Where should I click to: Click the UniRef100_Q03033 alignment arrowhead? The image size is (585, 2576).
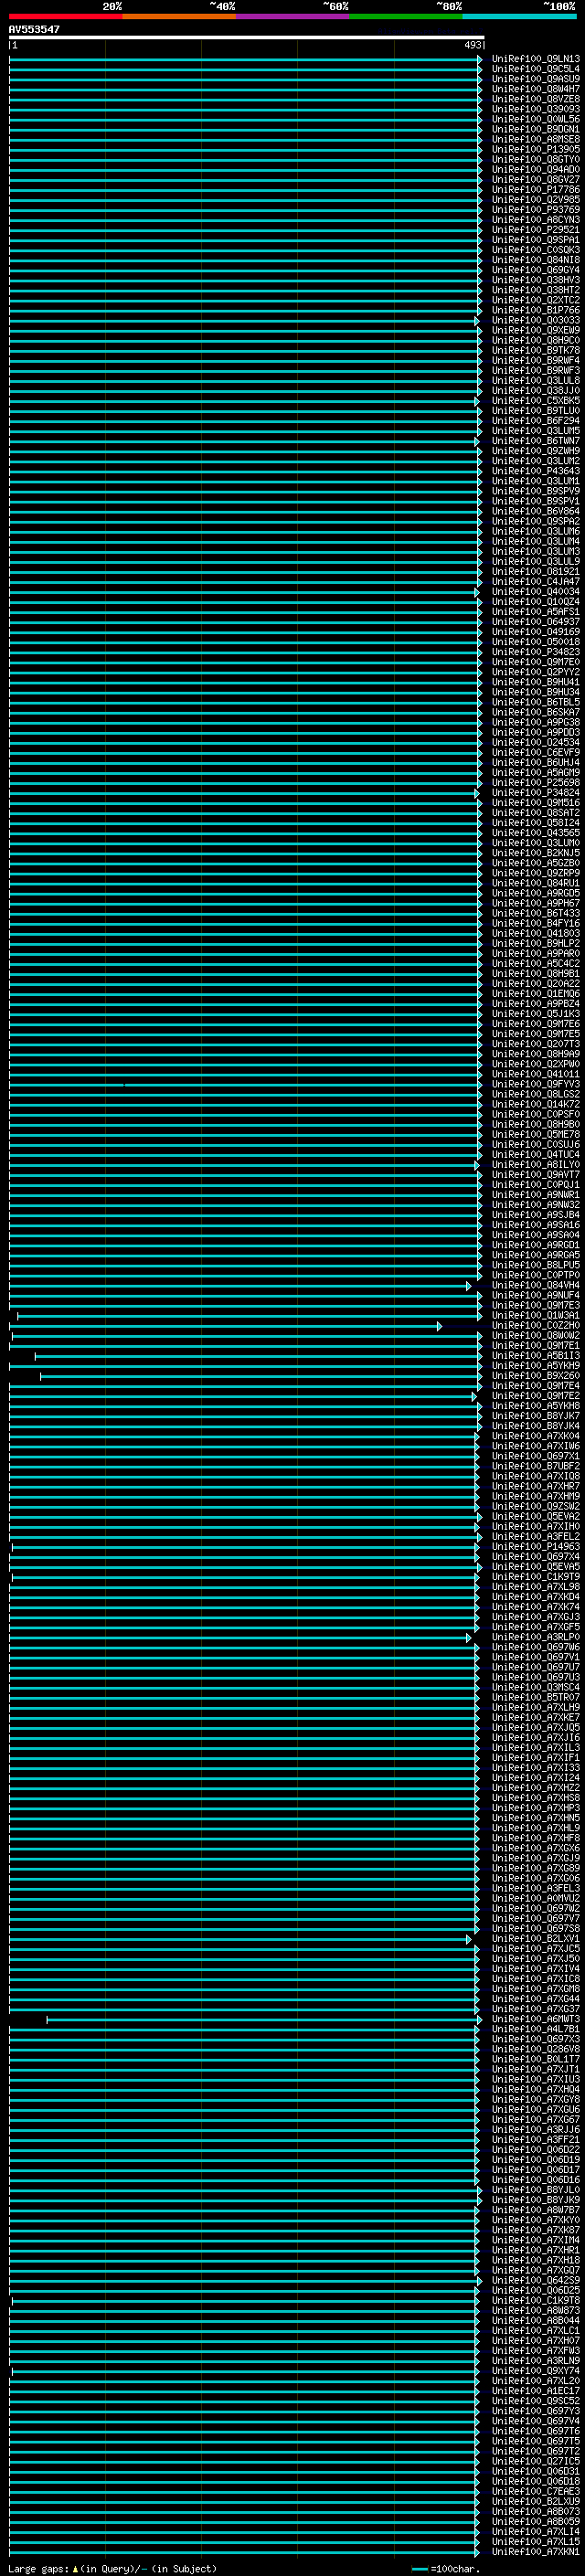coord(477,321)
